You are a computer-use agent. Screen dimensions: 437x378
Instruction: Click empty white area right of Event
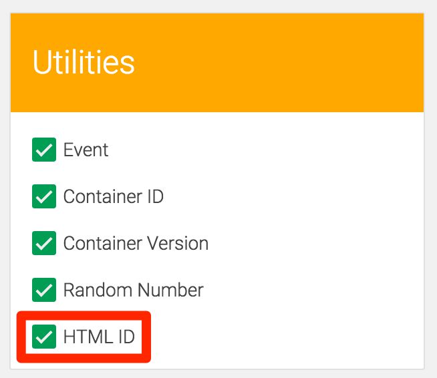coord(265,150)
